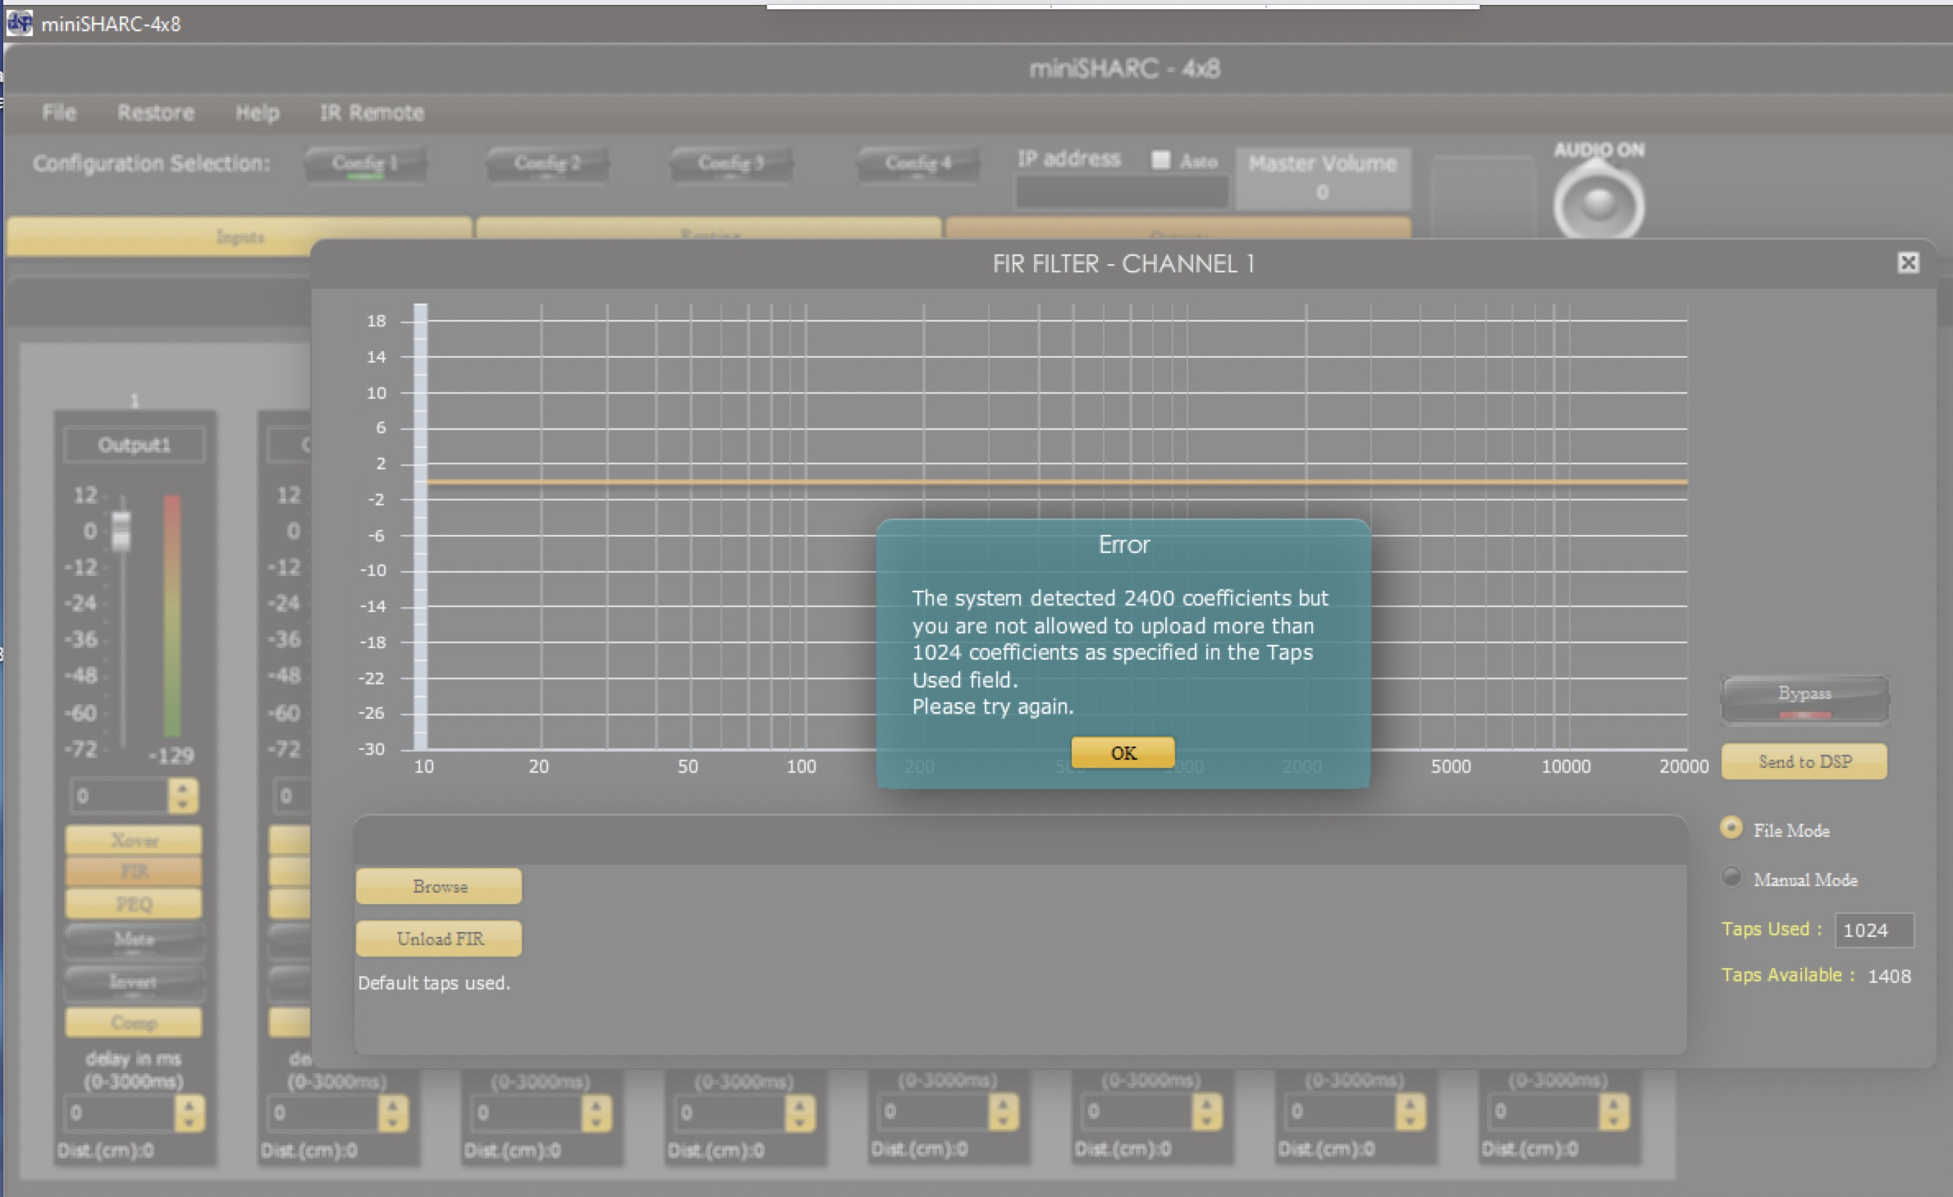Click the "FIR FILTER - CHANNEL 1" title text
Viewport: 1953px width, 1197px height.
1123,263
